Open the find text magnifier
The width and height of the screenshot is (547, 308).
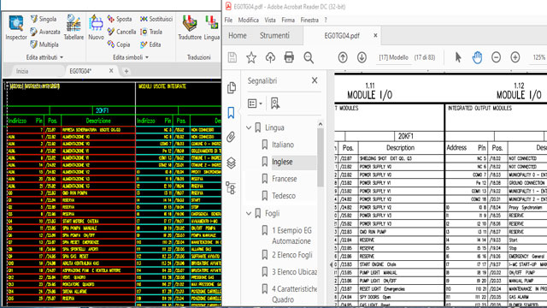click(x=309, y=57)
